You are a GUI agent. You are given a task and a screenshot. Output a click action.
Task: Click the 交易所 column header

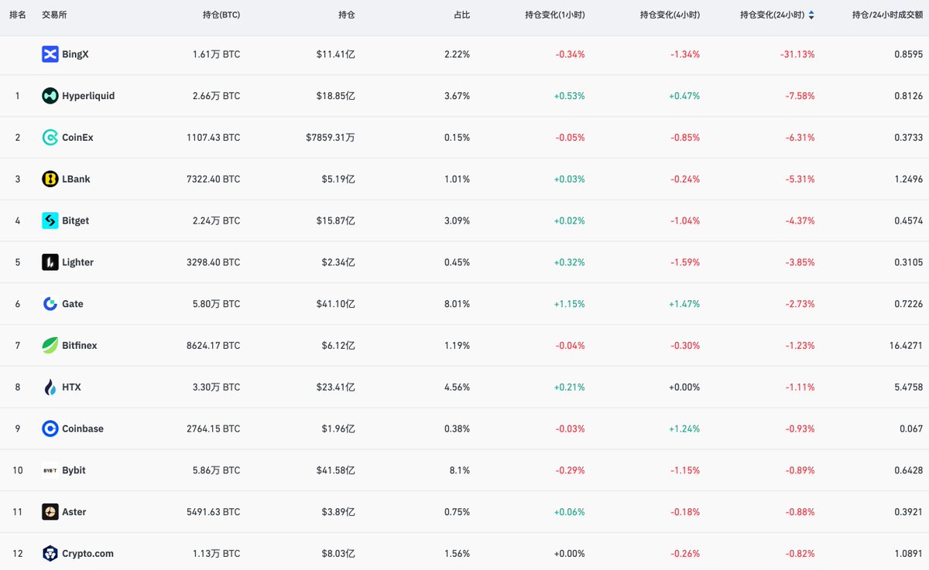point(54,15)
